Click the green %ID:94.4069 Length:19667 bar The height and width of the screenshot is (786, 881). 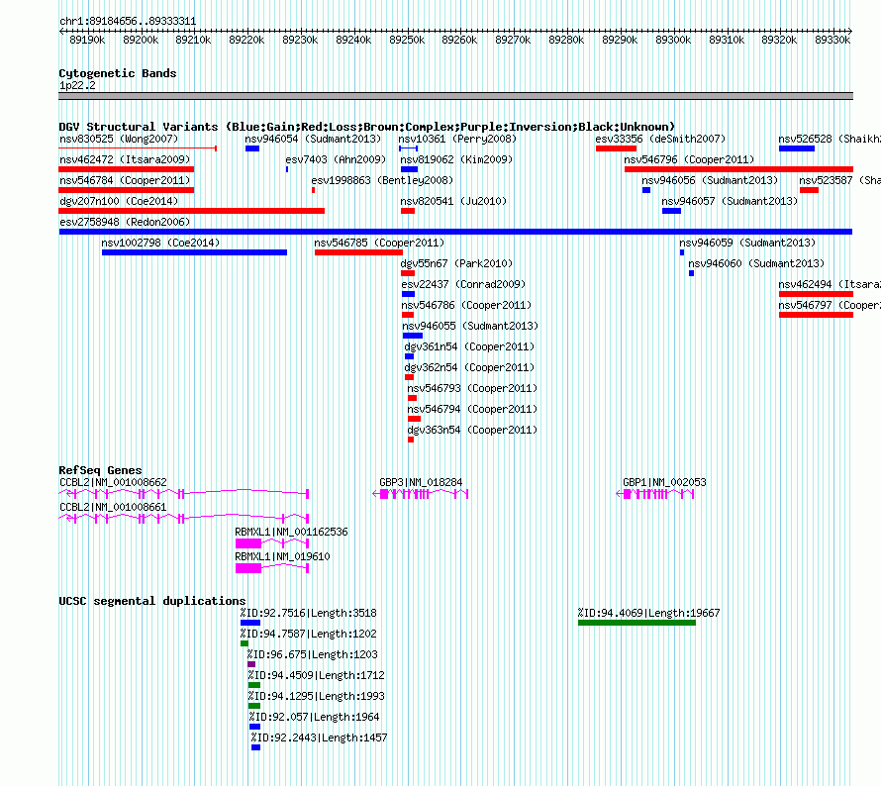[636, 623]
